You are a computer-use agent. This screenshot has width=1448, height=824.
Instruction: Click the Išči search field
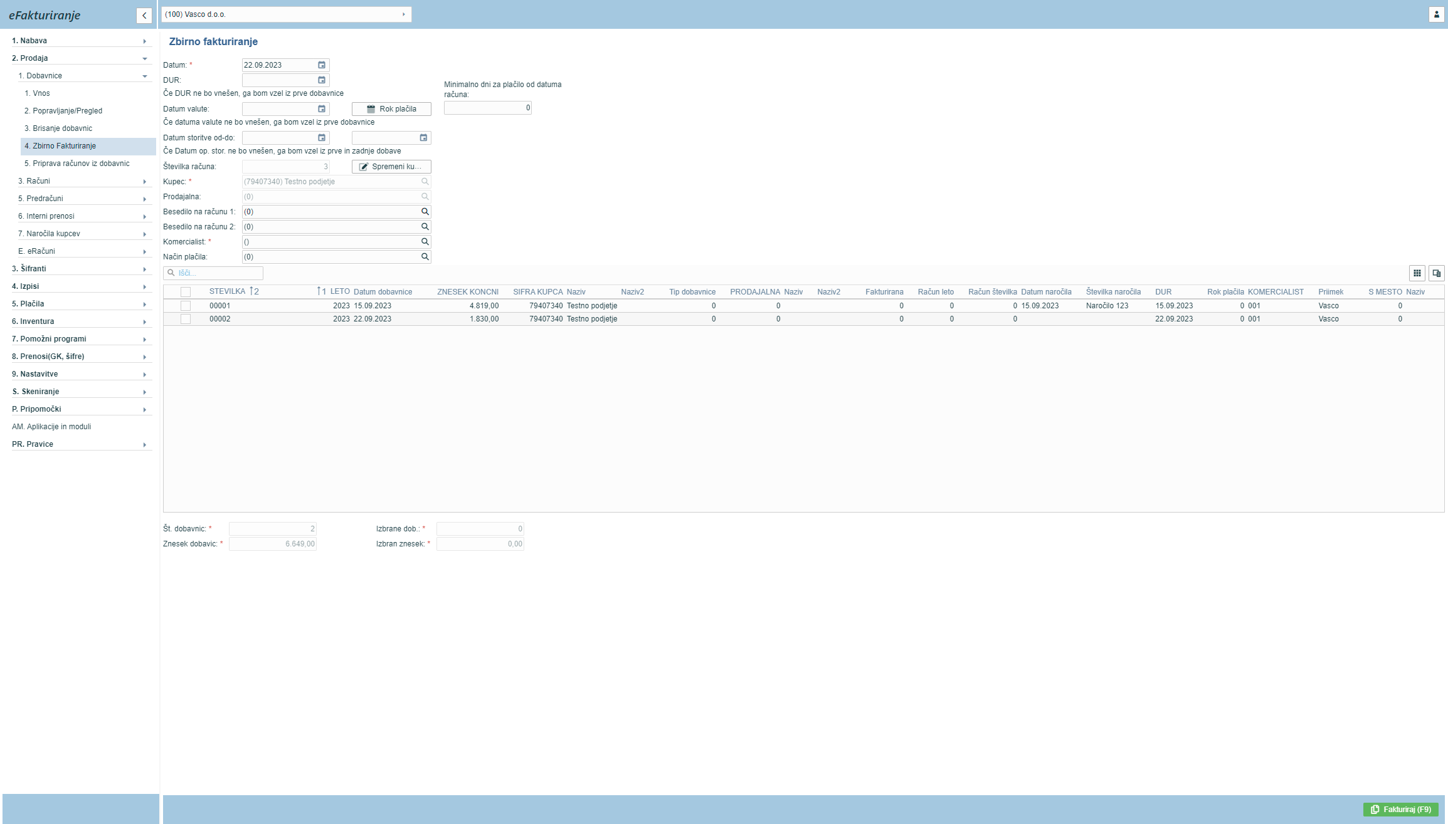click(213, 273)
